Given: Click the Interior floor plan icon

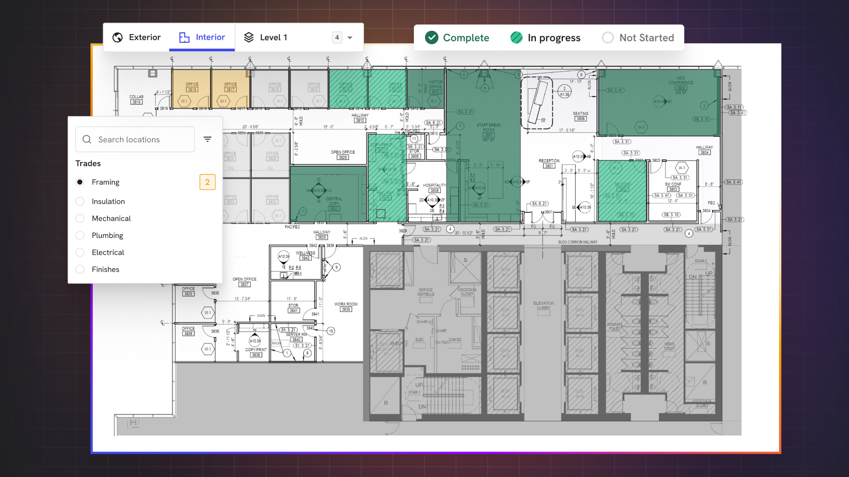Looking at the screenshot, I should (x=184, y=38).
